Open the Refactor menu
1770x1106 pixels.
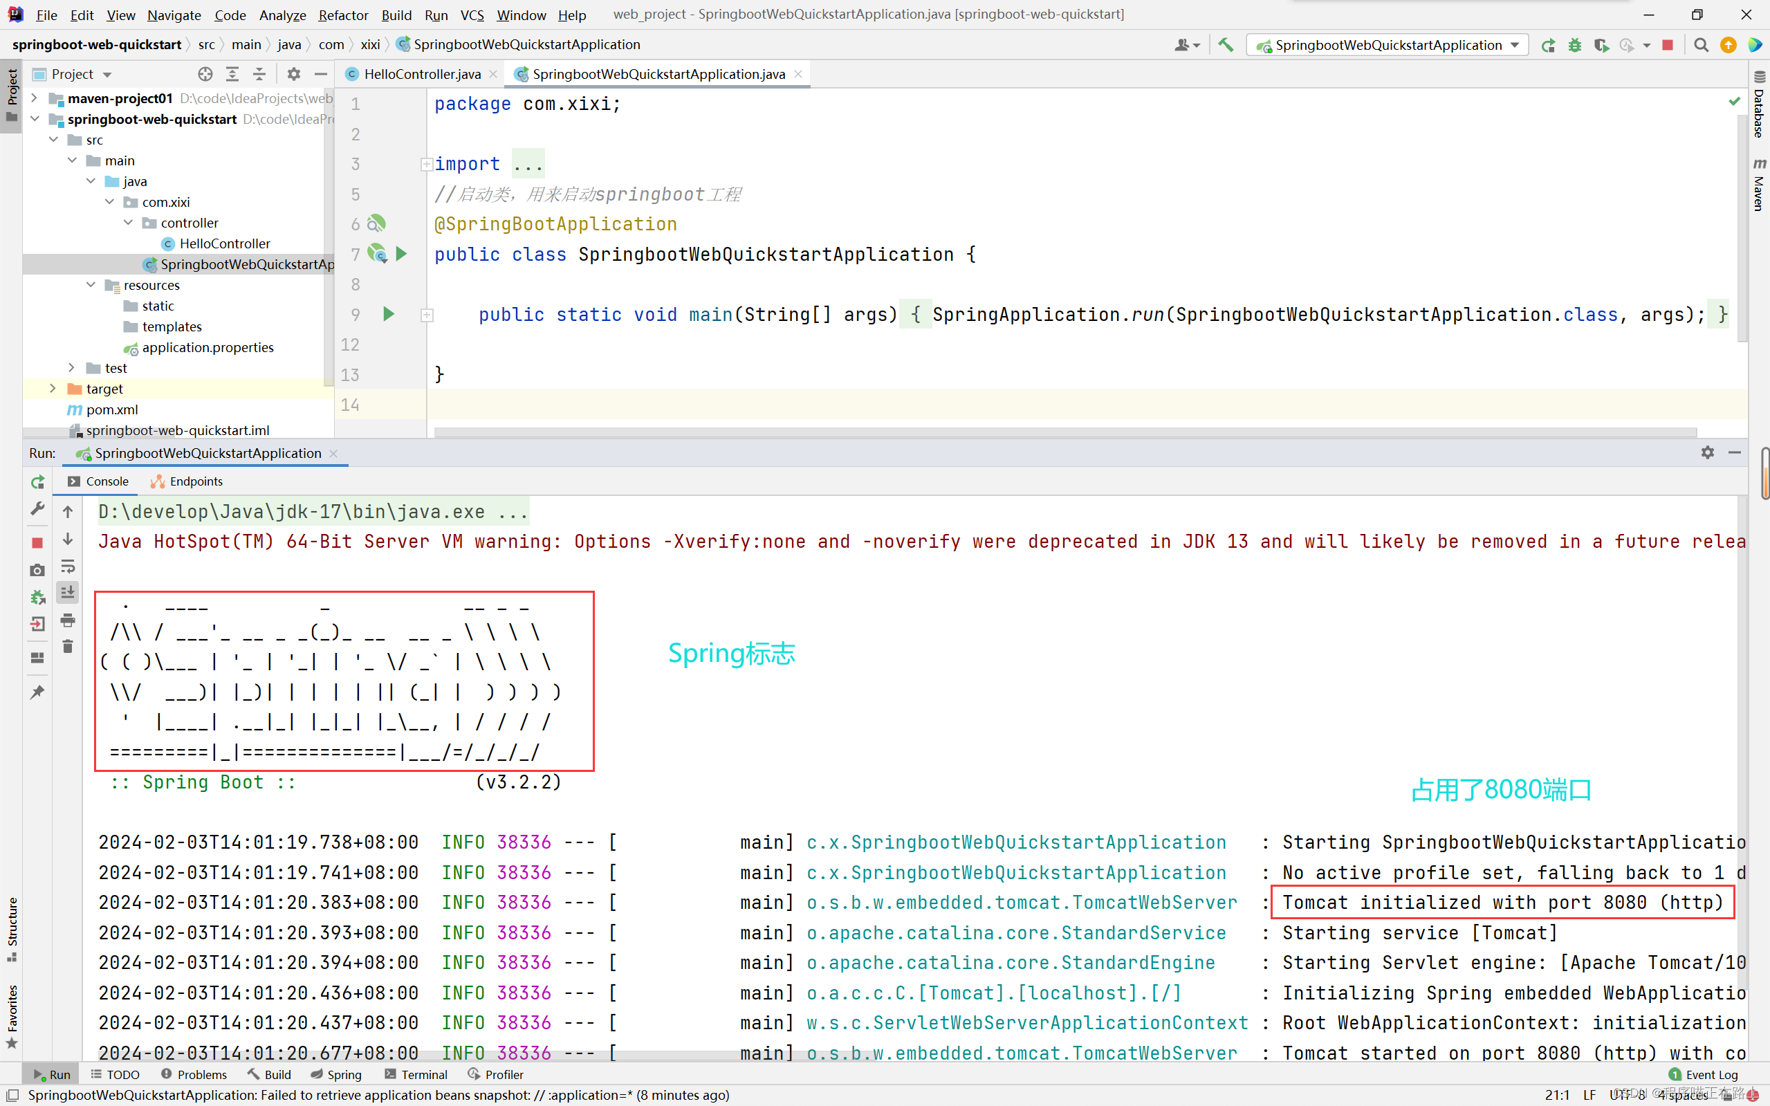(x=342, y=15)
